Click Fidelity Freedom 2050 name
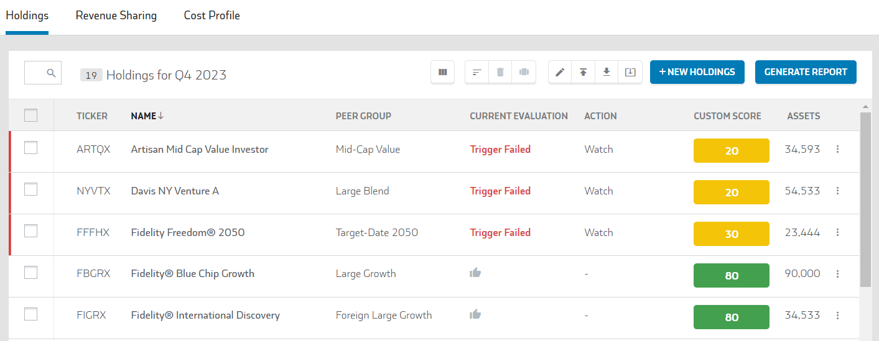Image resolution: width=879 pixels, height=341 pixels. pyautogui.click(x=188, y=232)
